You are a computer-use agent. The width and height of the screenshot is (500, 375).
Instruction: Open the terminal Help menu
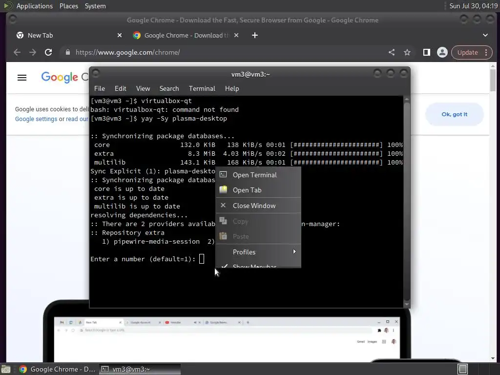pyautogui.click(x=232, y=89)
